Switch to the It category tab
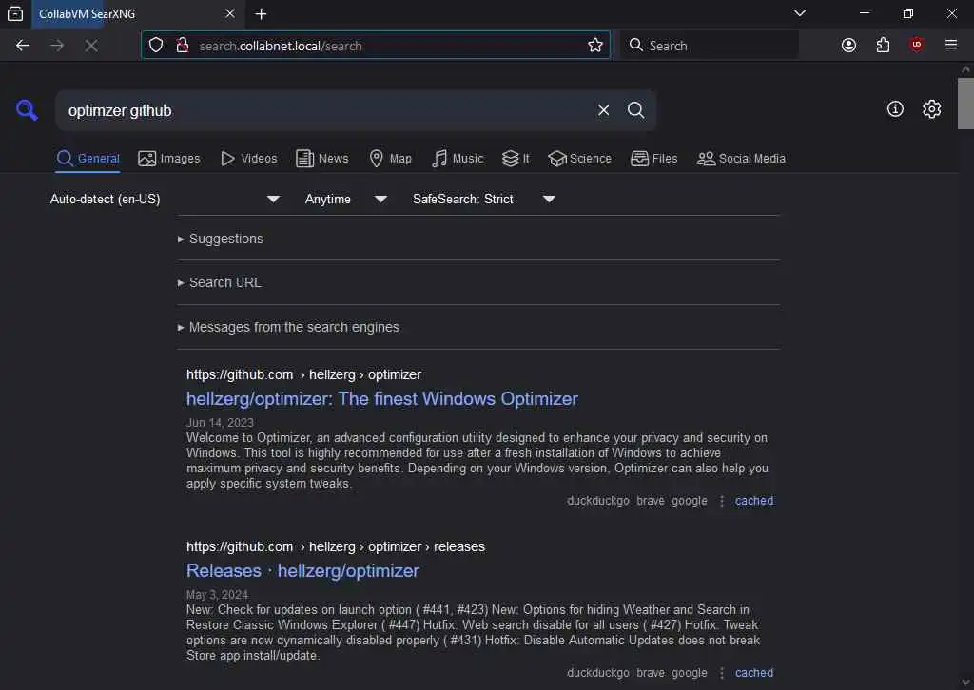974x690 pixels. click(516, 159)
